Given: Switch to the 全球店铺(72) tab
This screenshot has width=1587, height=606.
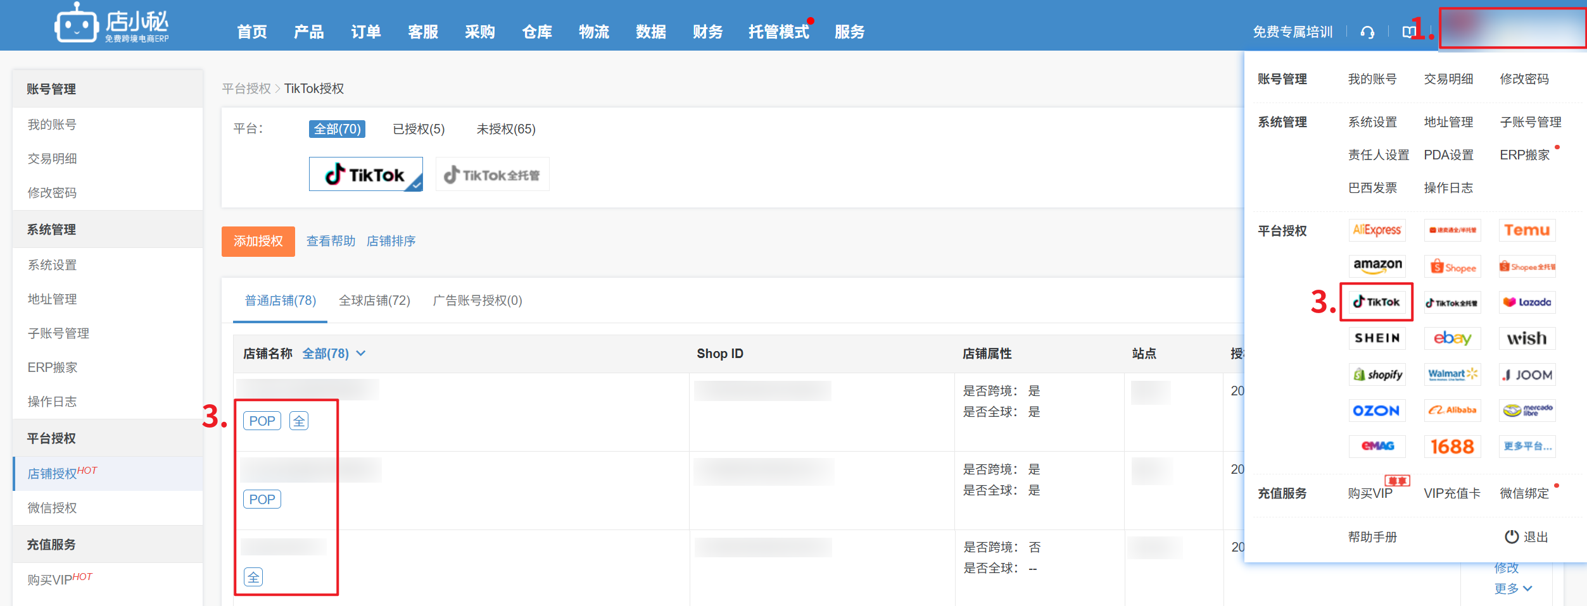Looking at the screenshot, I should coord(374,300).
